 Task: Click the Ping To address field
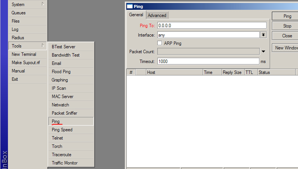click(212, 26)
